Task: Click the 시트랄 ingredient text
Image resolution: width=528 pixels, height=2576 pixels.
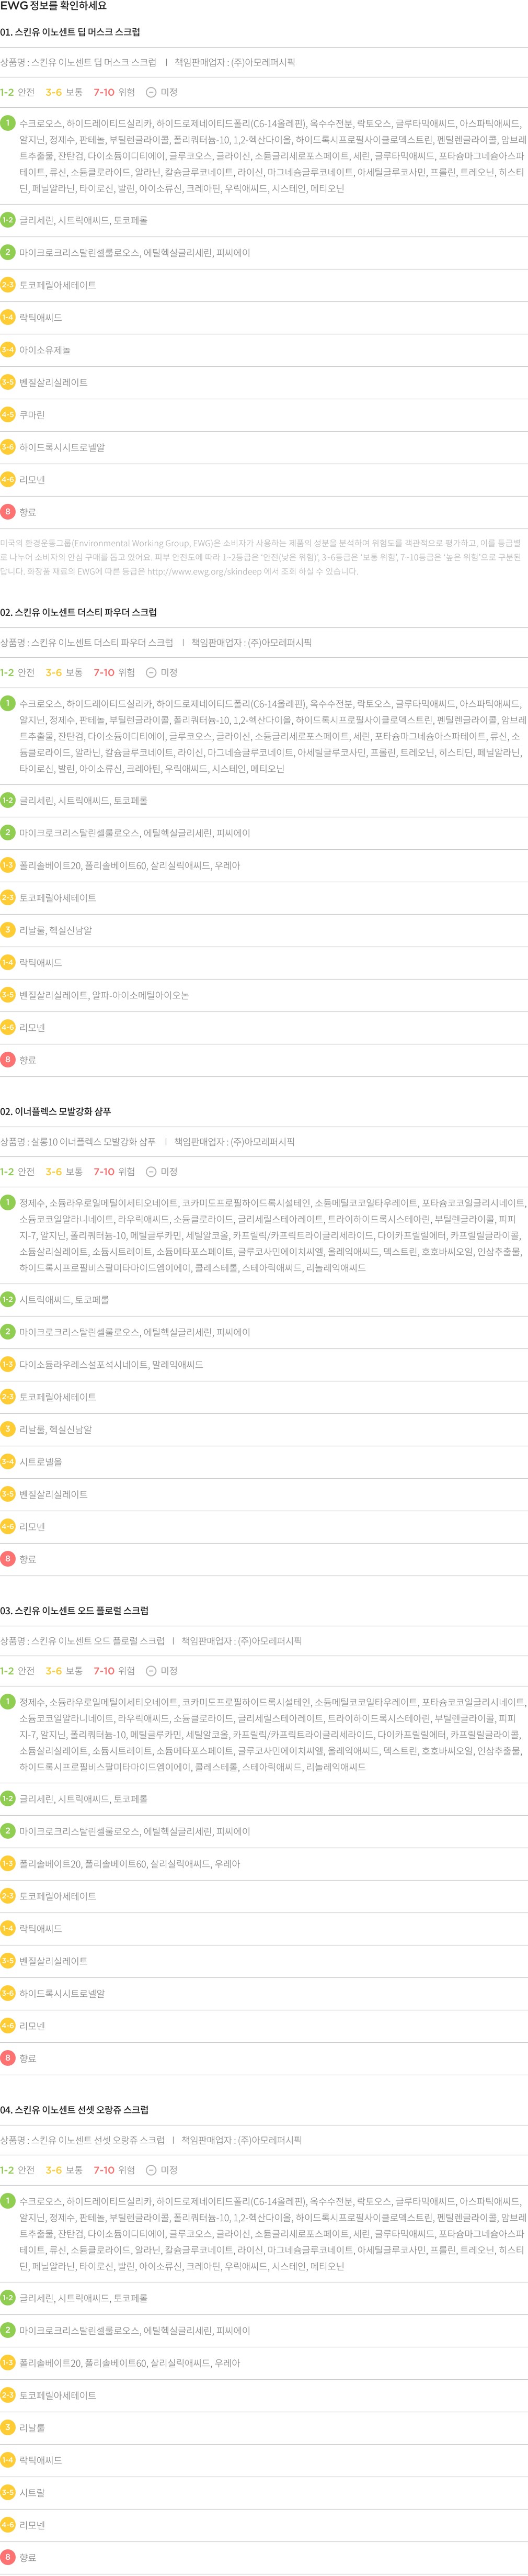Action: click(32, 2492)
